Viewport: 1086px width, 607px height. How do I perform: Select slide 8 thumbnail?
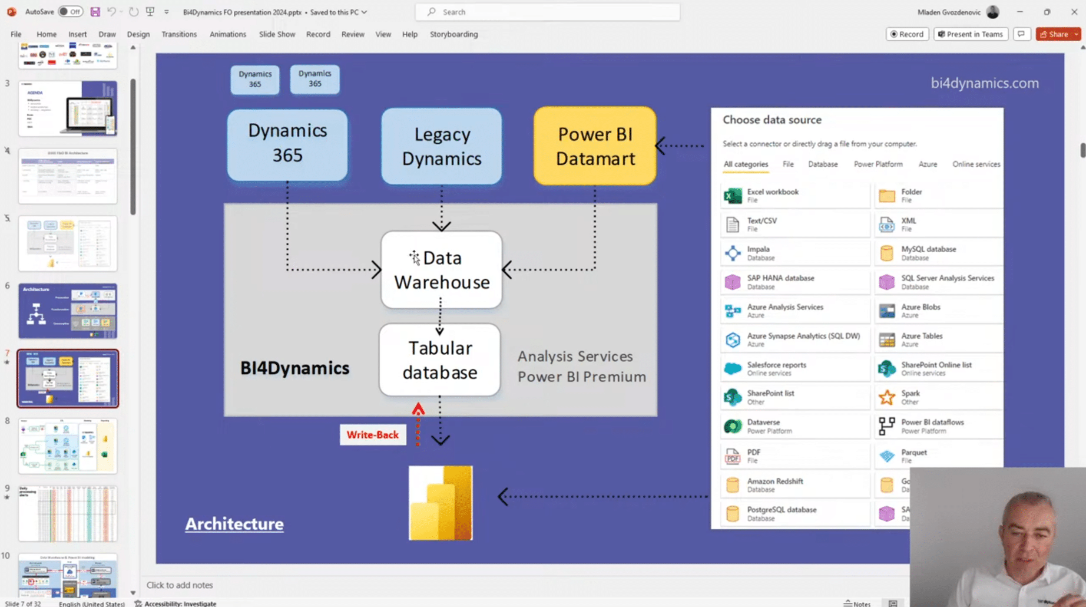(68, 446)
